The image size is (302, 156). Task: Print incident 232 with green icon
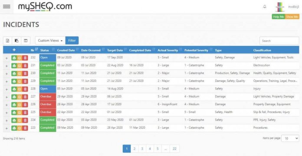[x=14, y=58]
